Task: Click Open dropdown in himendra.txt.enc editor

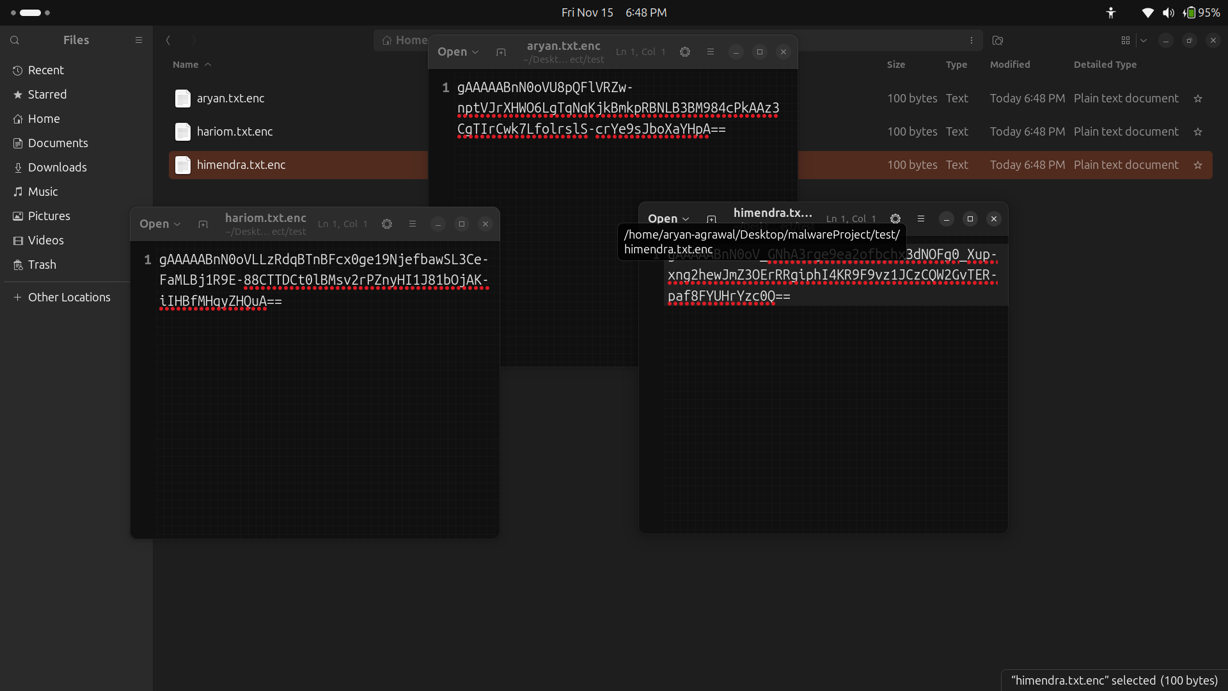Action: 668,219
